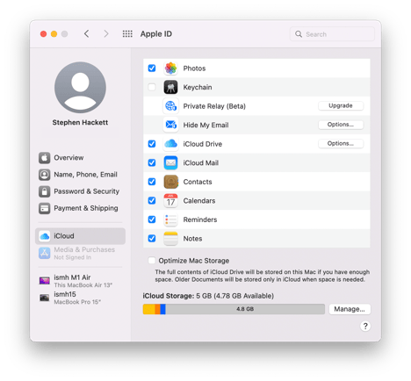
Task: Click the Password & Security lock icon
Action: tap(45, 191)
